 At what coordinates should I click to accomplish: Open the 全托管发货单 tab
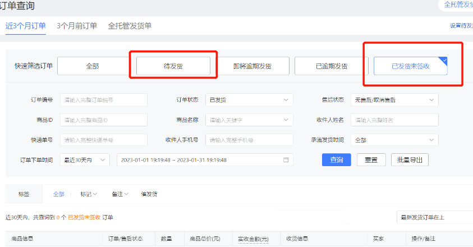pyautogui.click(x=130, y=26)
